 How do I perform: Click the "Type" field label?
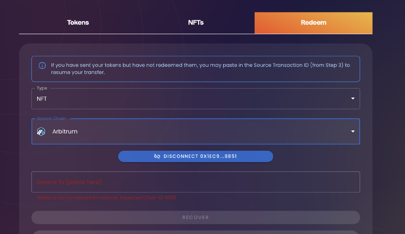(x=42, y=88)
